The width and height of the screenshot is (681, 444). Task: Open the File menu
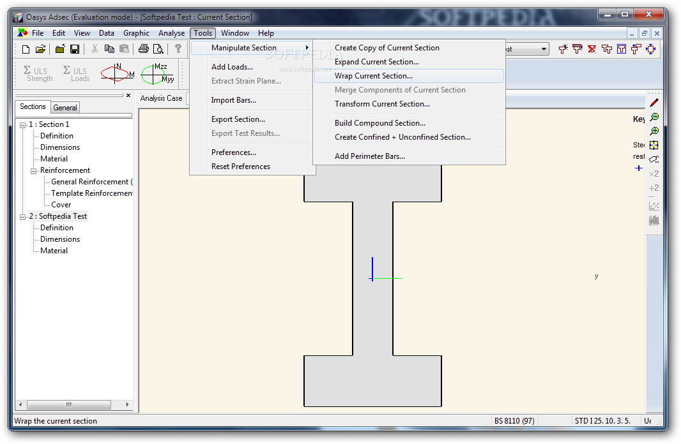coord(38,33)
